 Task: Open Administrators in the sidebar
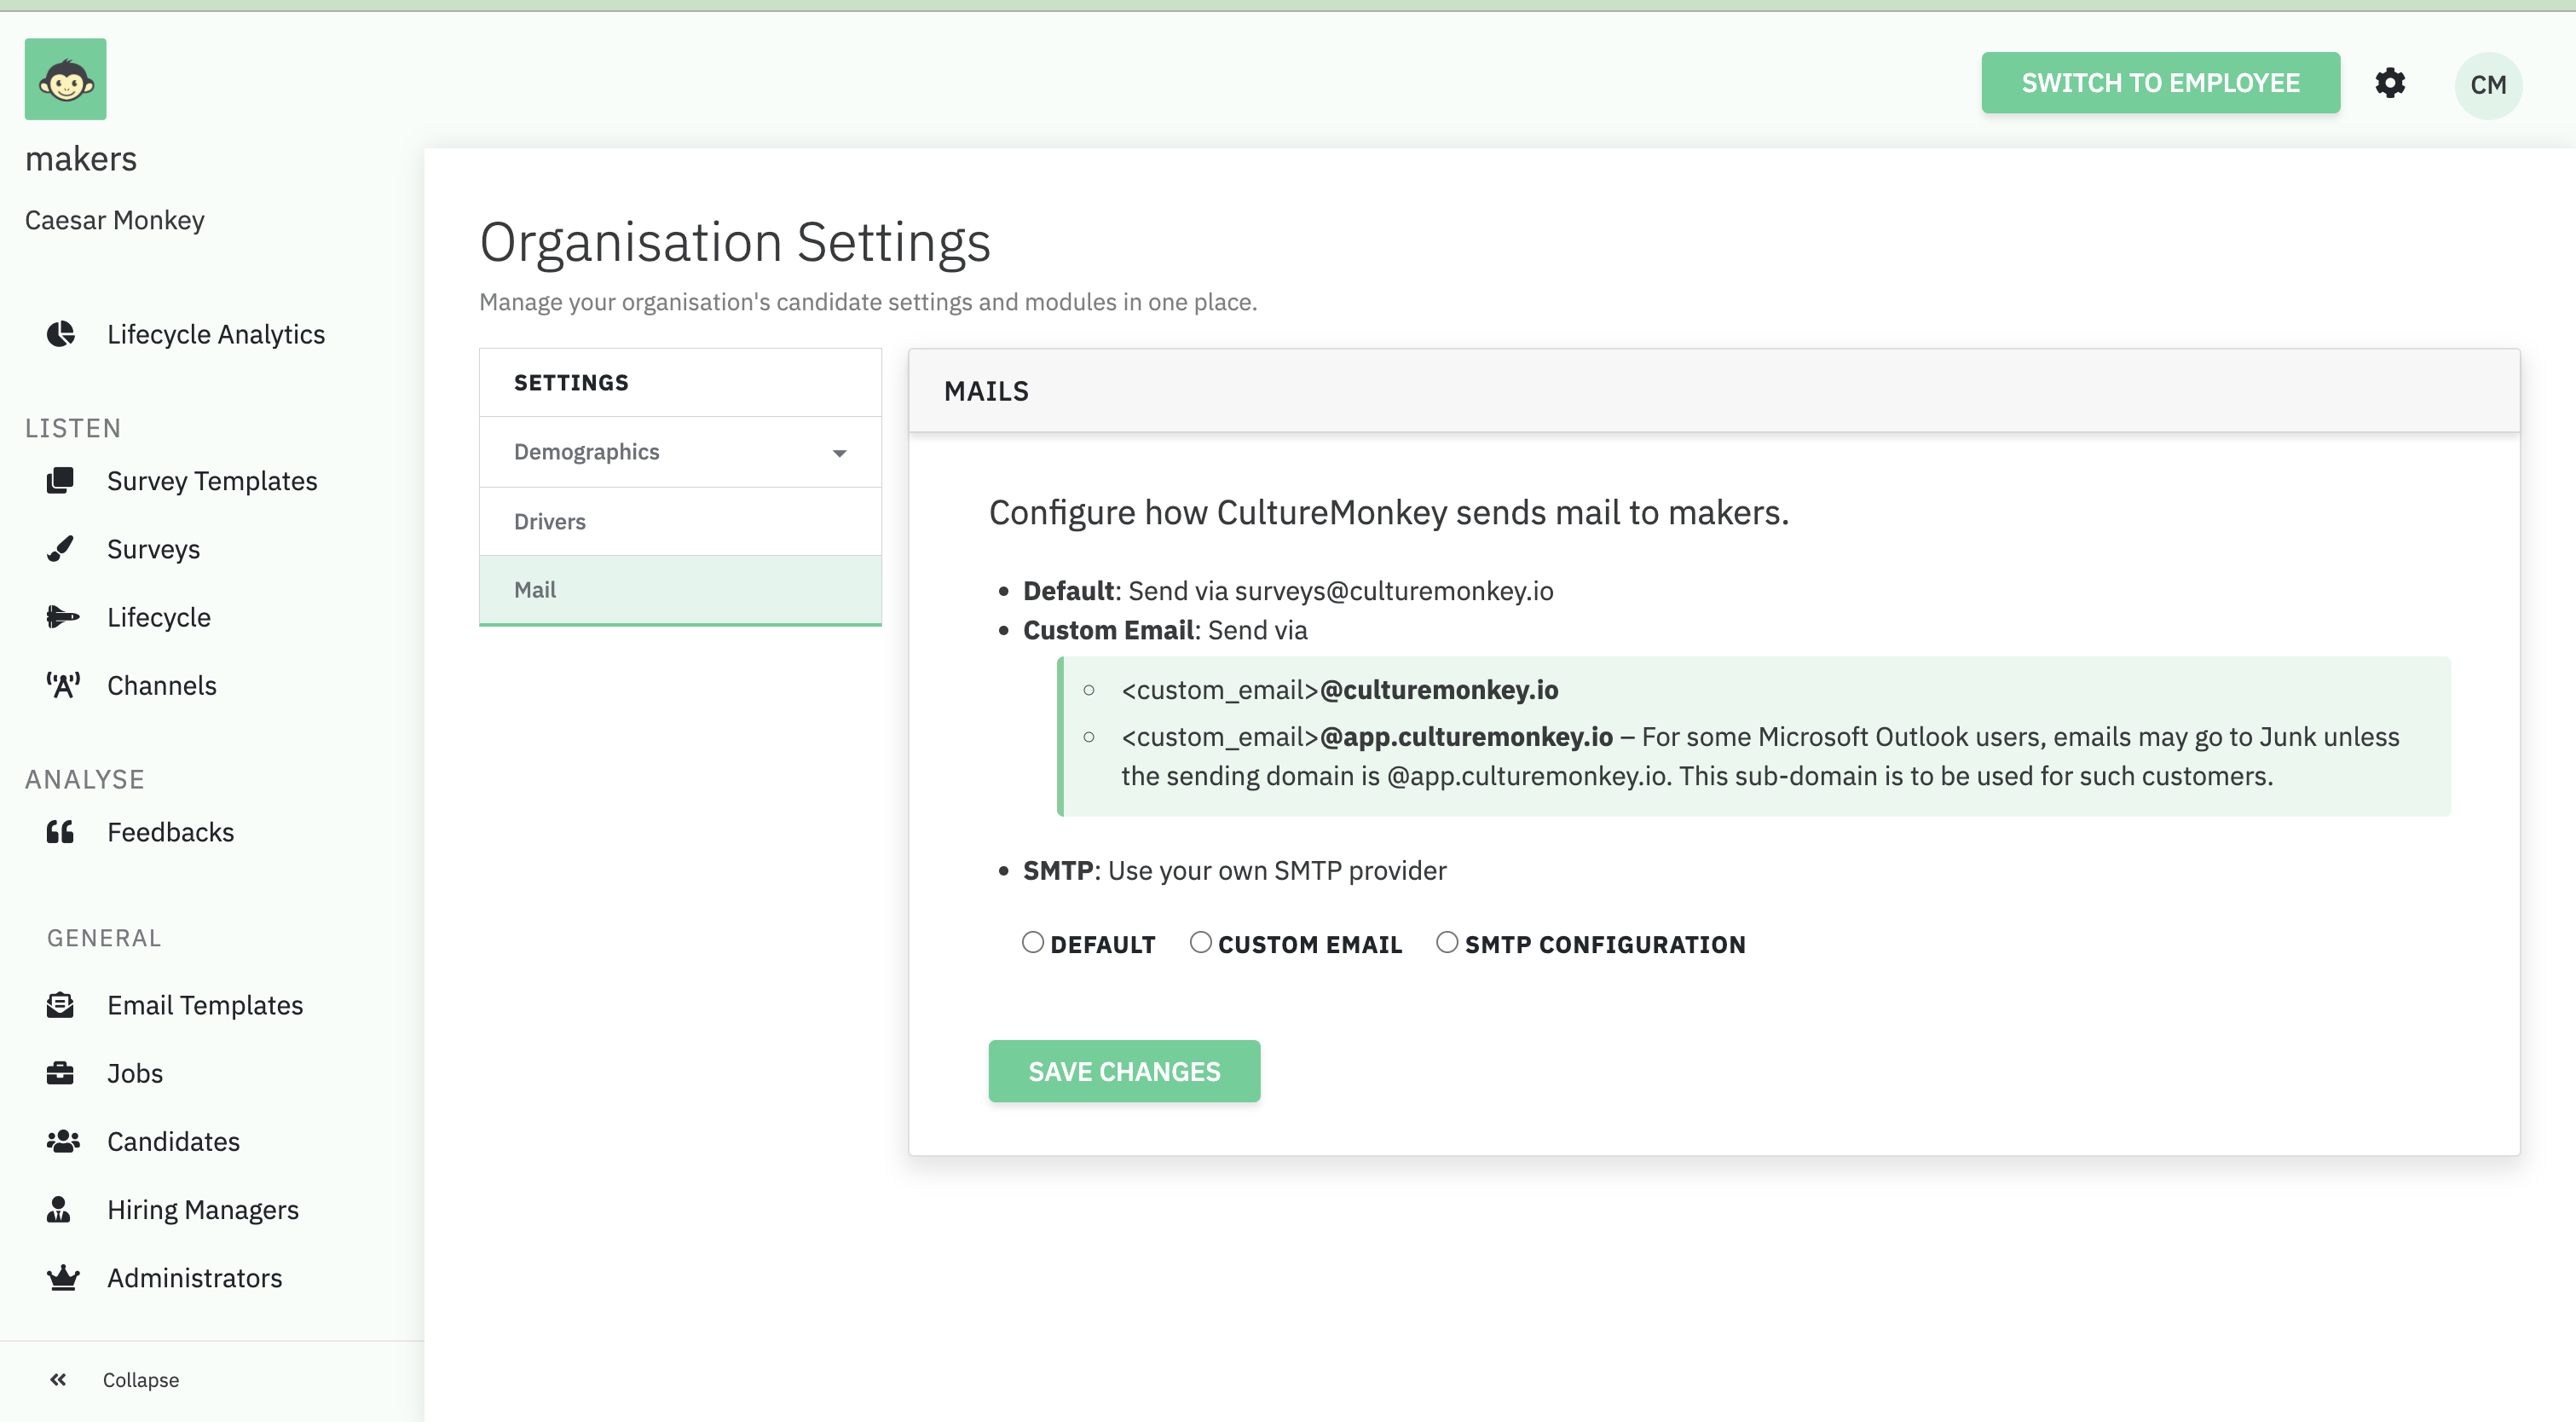coord(195,1277)
